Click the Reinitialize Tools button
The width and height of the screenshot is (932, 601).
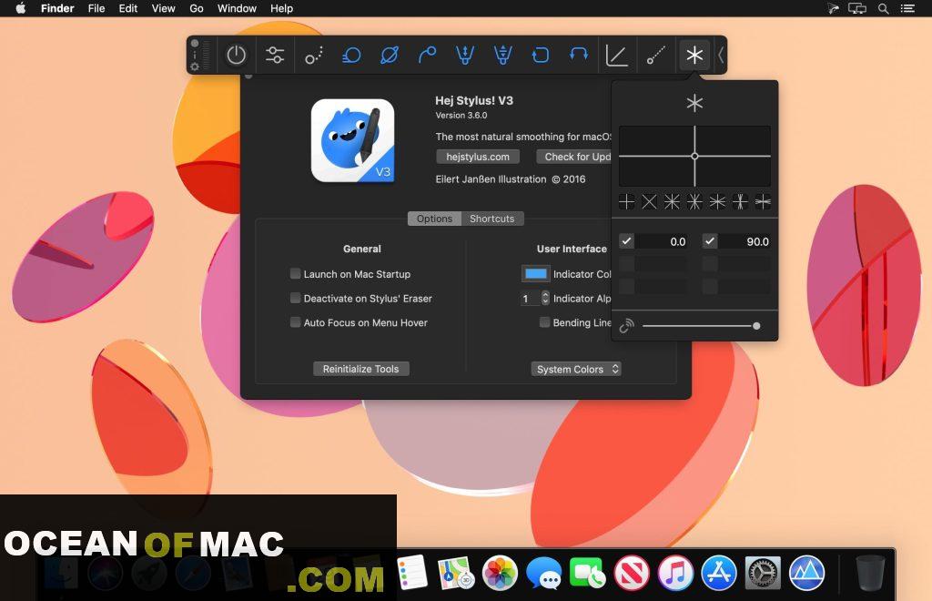tap(360, 369)
